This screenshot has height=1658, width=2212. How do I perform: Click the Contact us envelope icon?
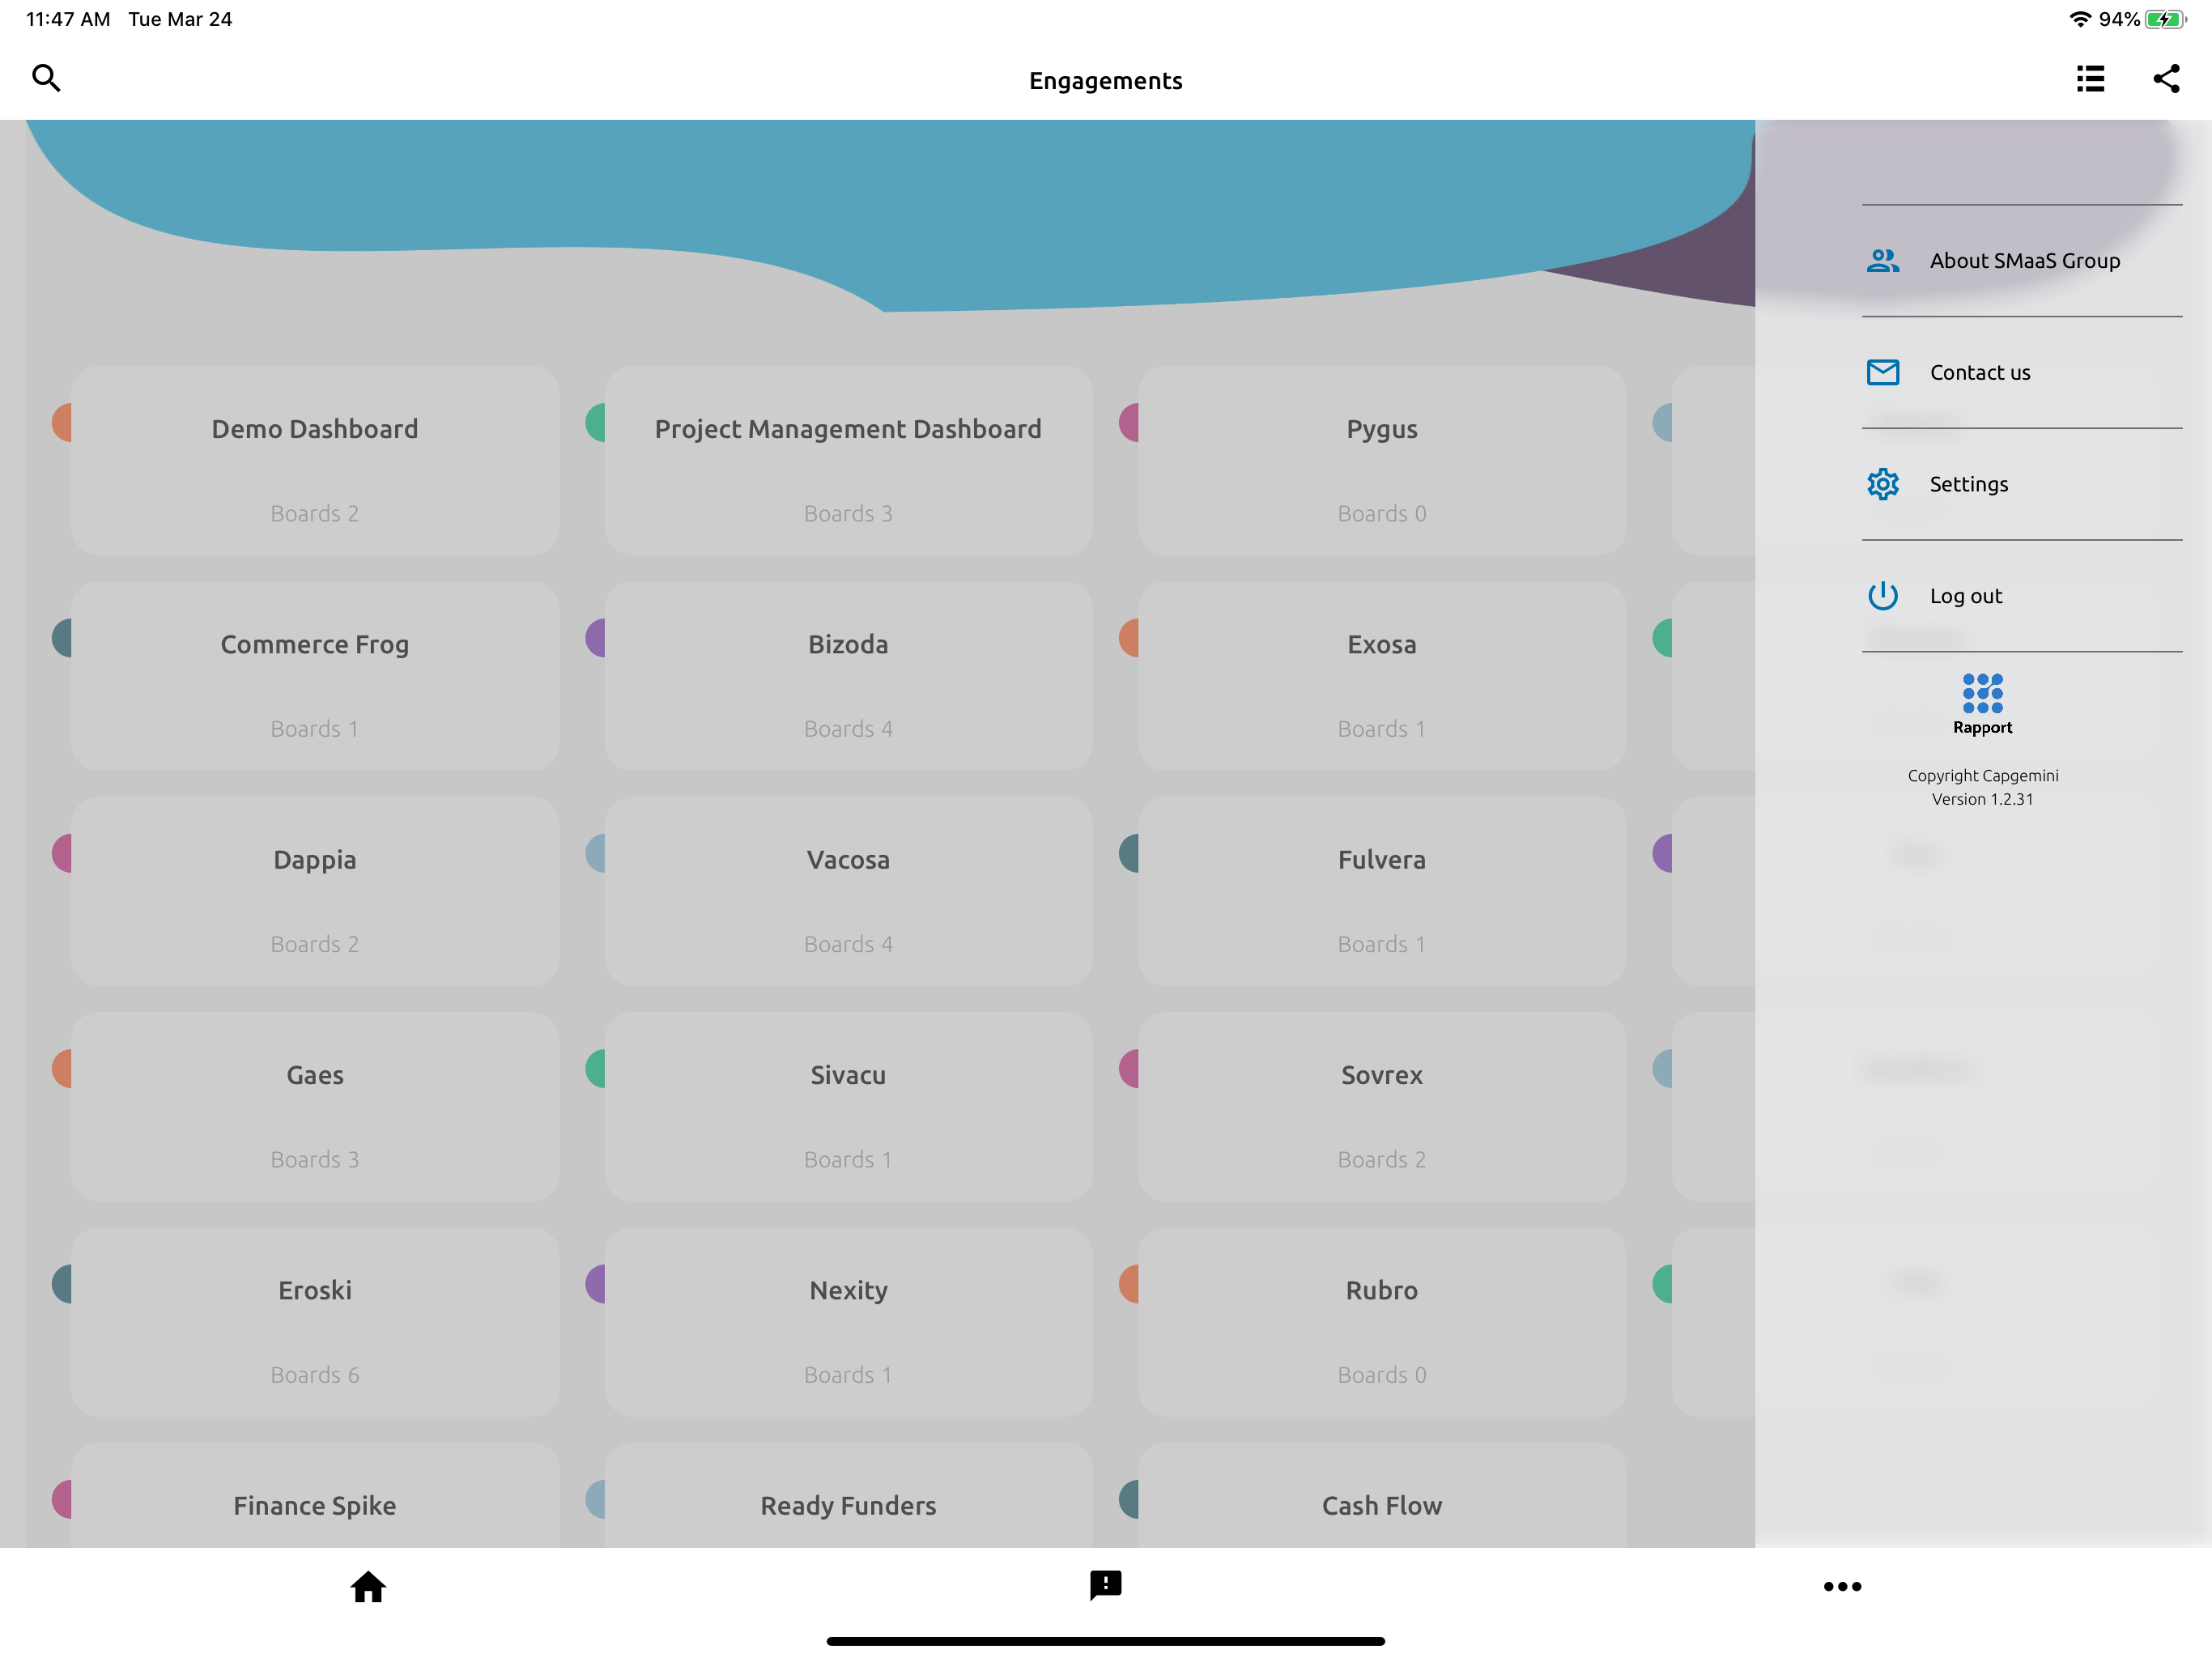(1883, 372)
